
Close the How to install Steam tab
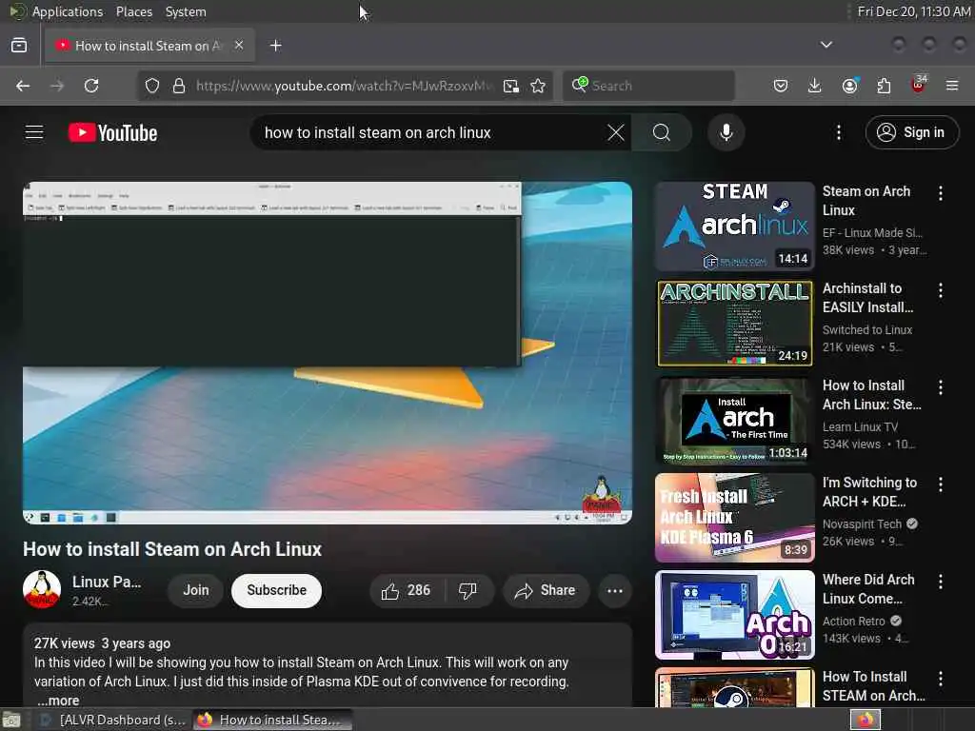(239, 45)
